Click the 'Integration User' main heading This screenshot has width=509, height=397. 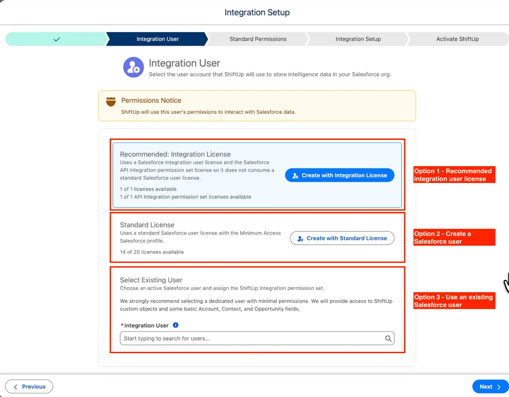point(184,63)
